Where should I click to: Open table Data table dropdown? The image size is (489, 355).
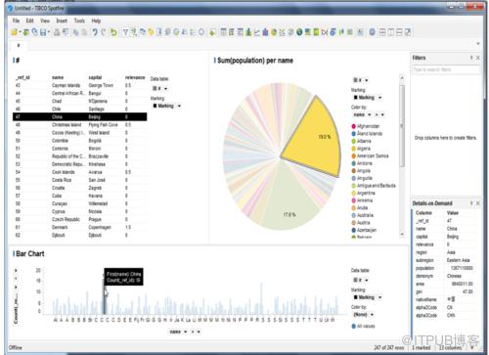(x=159, y=89)
